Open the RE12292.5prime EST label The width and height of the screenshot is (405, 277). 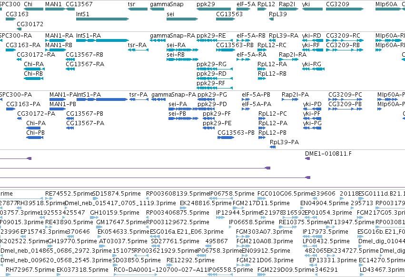tap(190, 260)
